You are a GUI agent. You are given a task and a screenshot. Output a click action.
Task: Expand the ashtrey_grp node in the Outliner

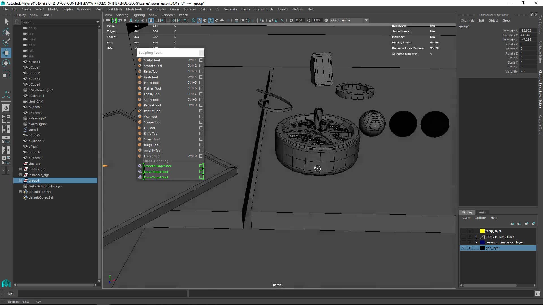[21, 169]
